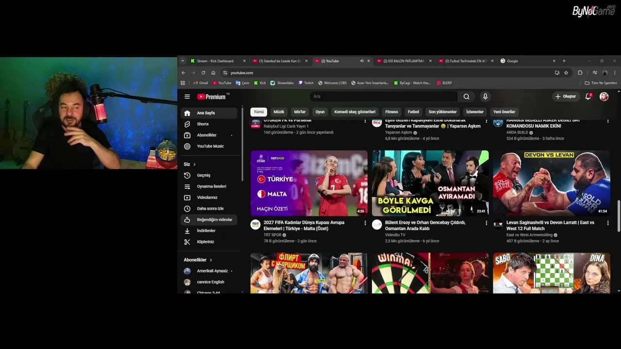
Task: Open Daha sonra izle list
Action: [209, 208]
